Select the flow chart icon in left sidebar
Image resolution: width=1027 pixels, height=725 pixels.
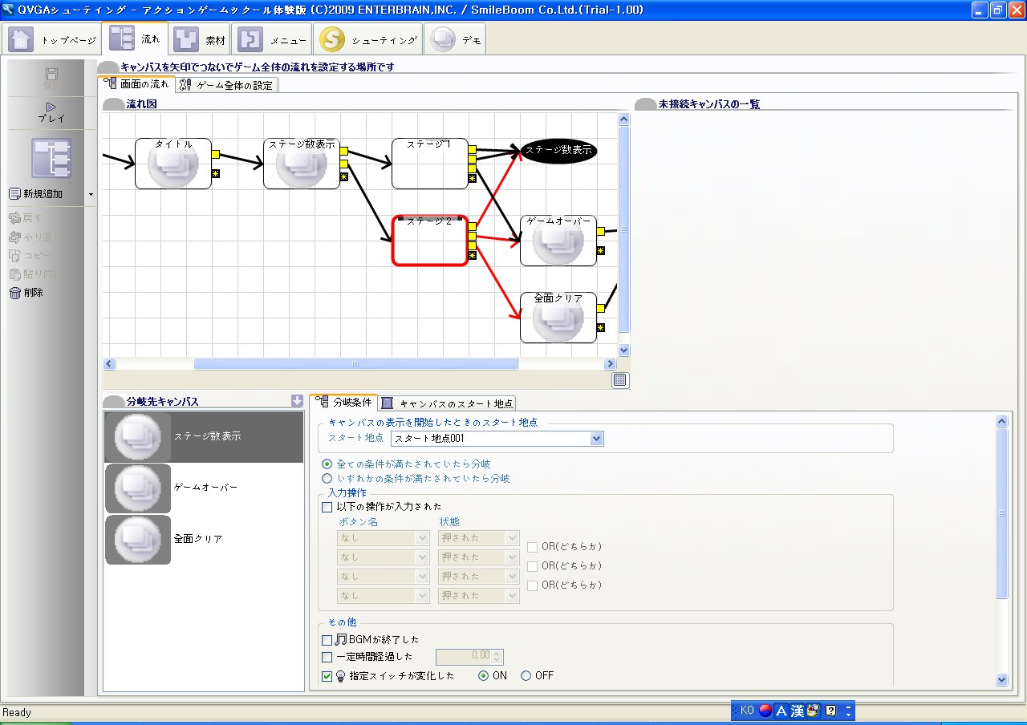tap(51, 158)
